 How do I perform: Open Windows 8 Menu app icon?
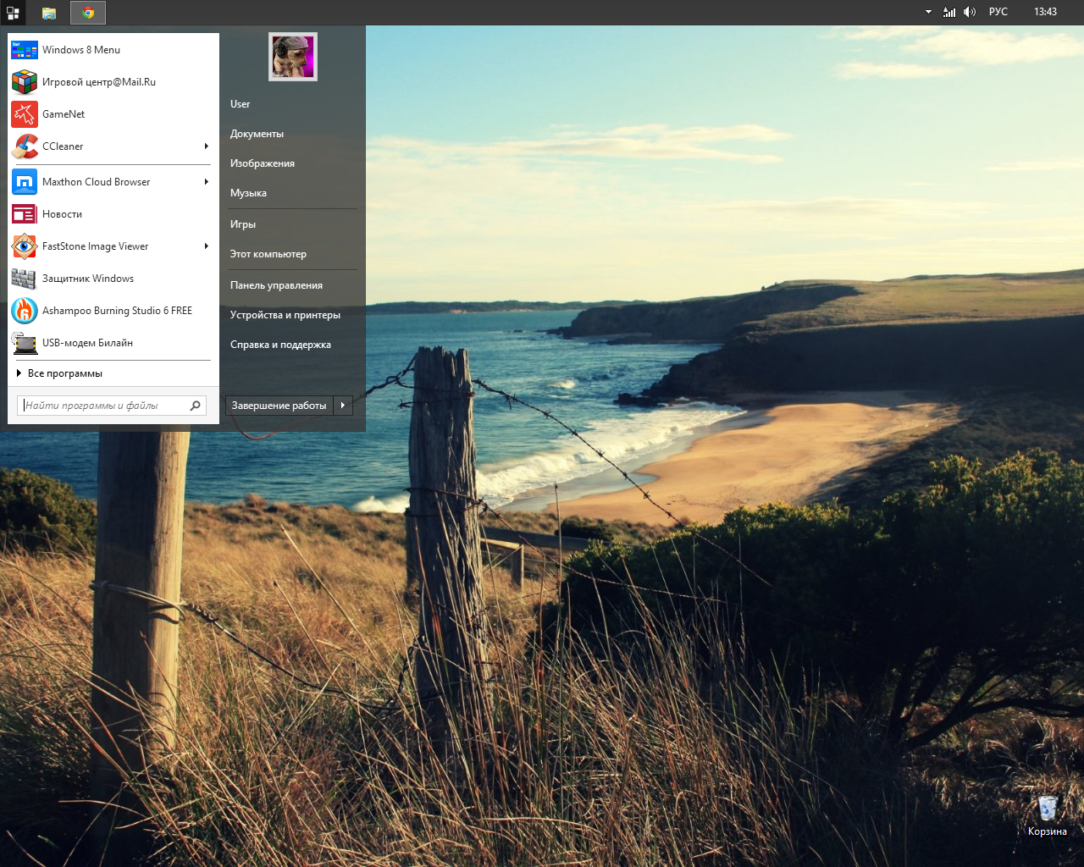tap(25, 50)
